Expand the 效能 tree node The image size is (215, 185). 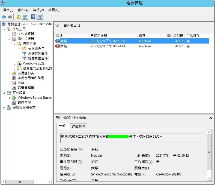click(9, 83)
